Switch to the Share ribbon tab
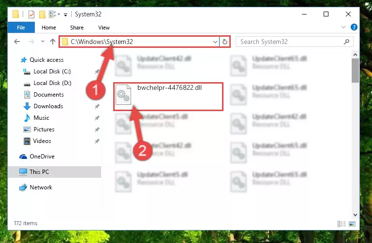Screen dimensions: 372x243 [x=77, y=28]
